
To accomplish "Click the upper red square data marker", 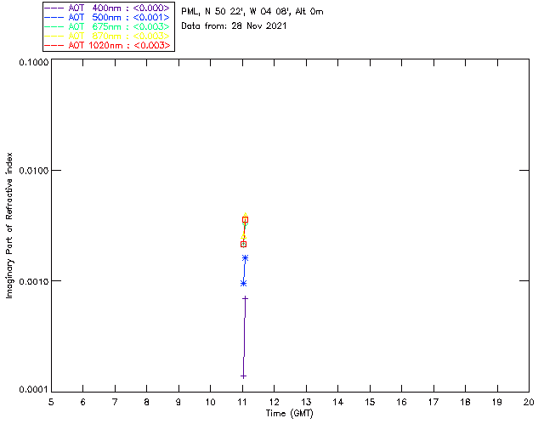I will click(x=245, y=220).
